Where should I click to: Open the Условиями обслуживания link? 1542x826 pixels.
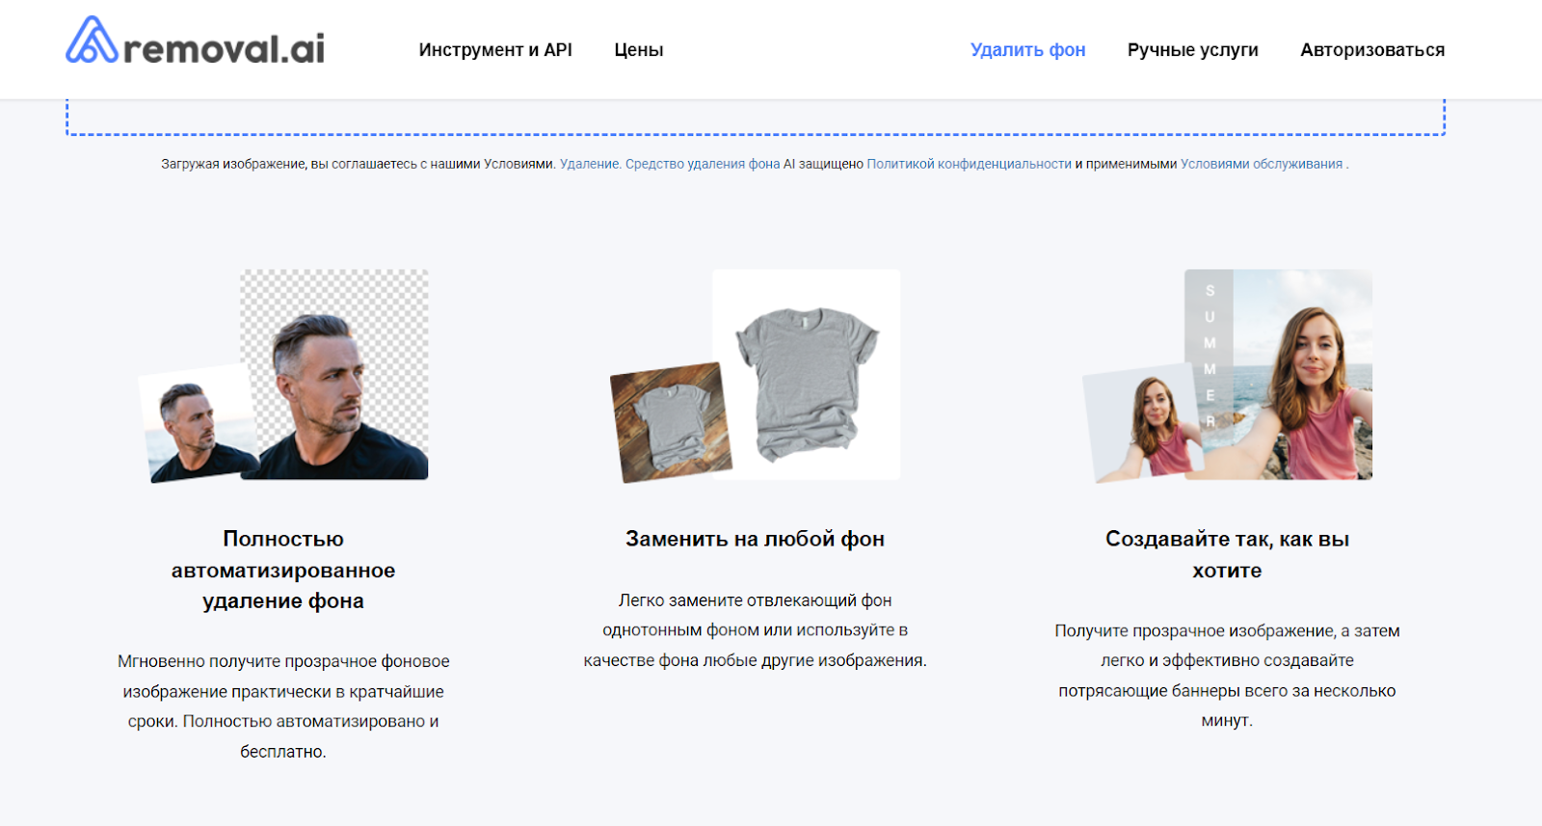1261,165
